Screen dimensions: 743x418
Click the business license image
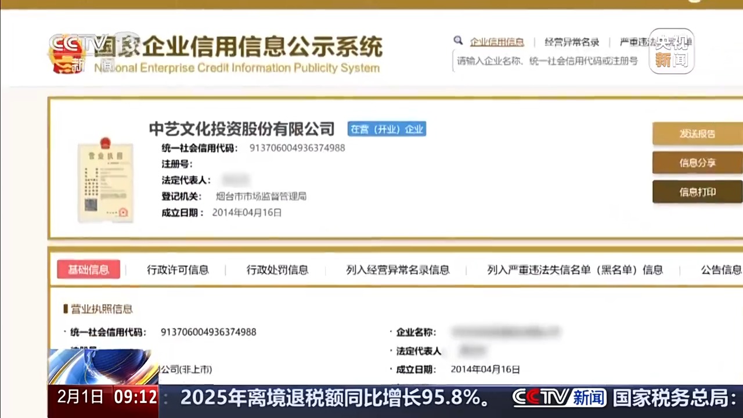click(105, 181)
